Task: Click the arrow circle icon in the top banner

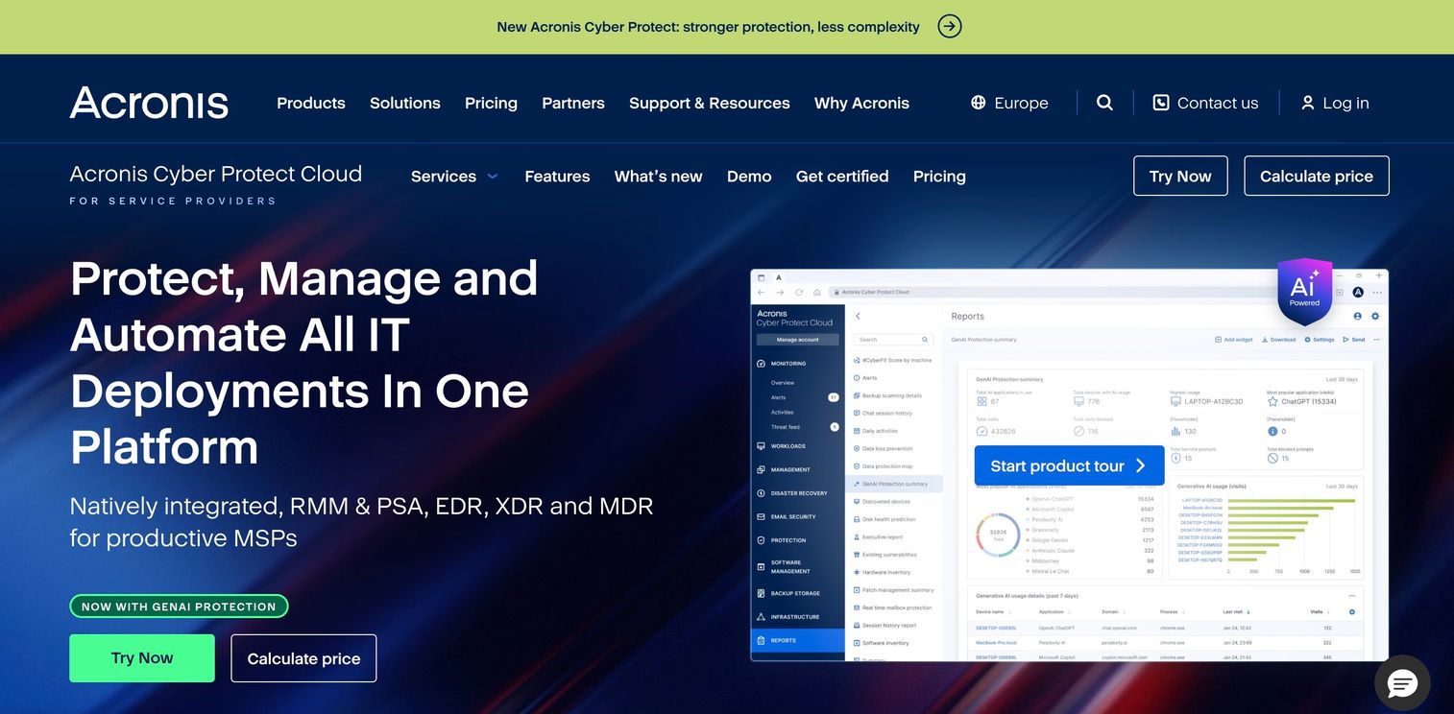Action: click(x=950, y=27)
